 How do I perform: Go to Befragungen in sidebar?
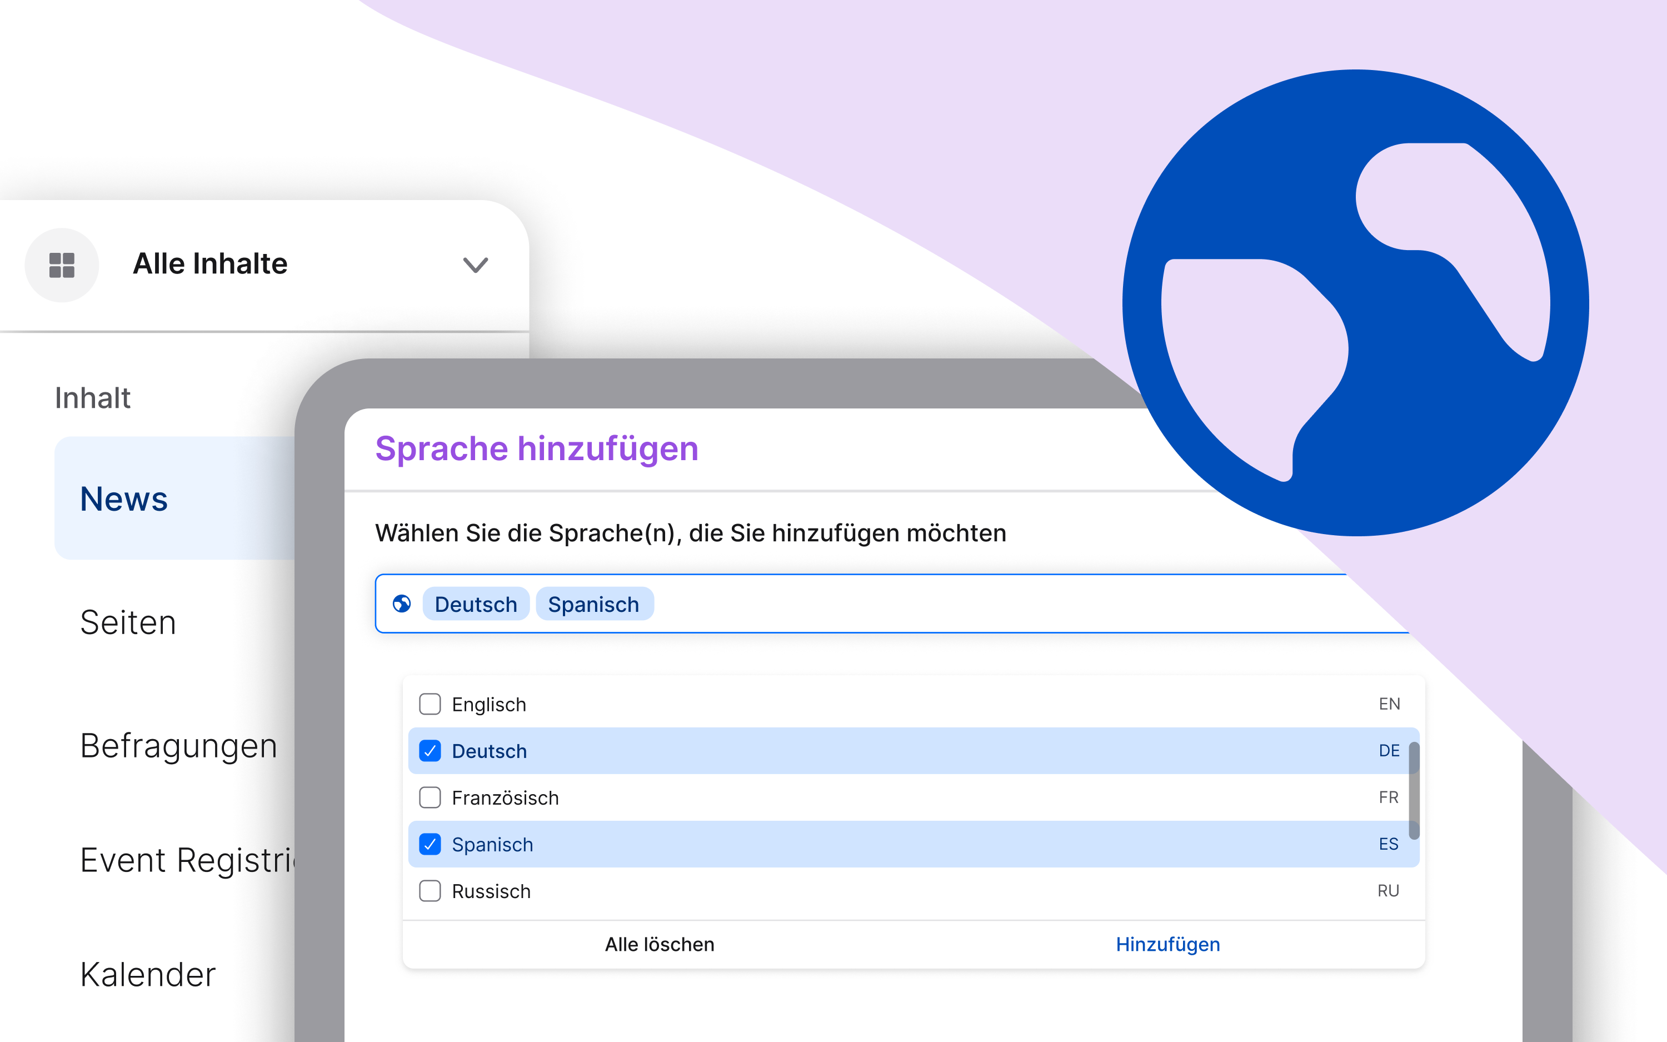pyautogui.click(x=178, y=746)
